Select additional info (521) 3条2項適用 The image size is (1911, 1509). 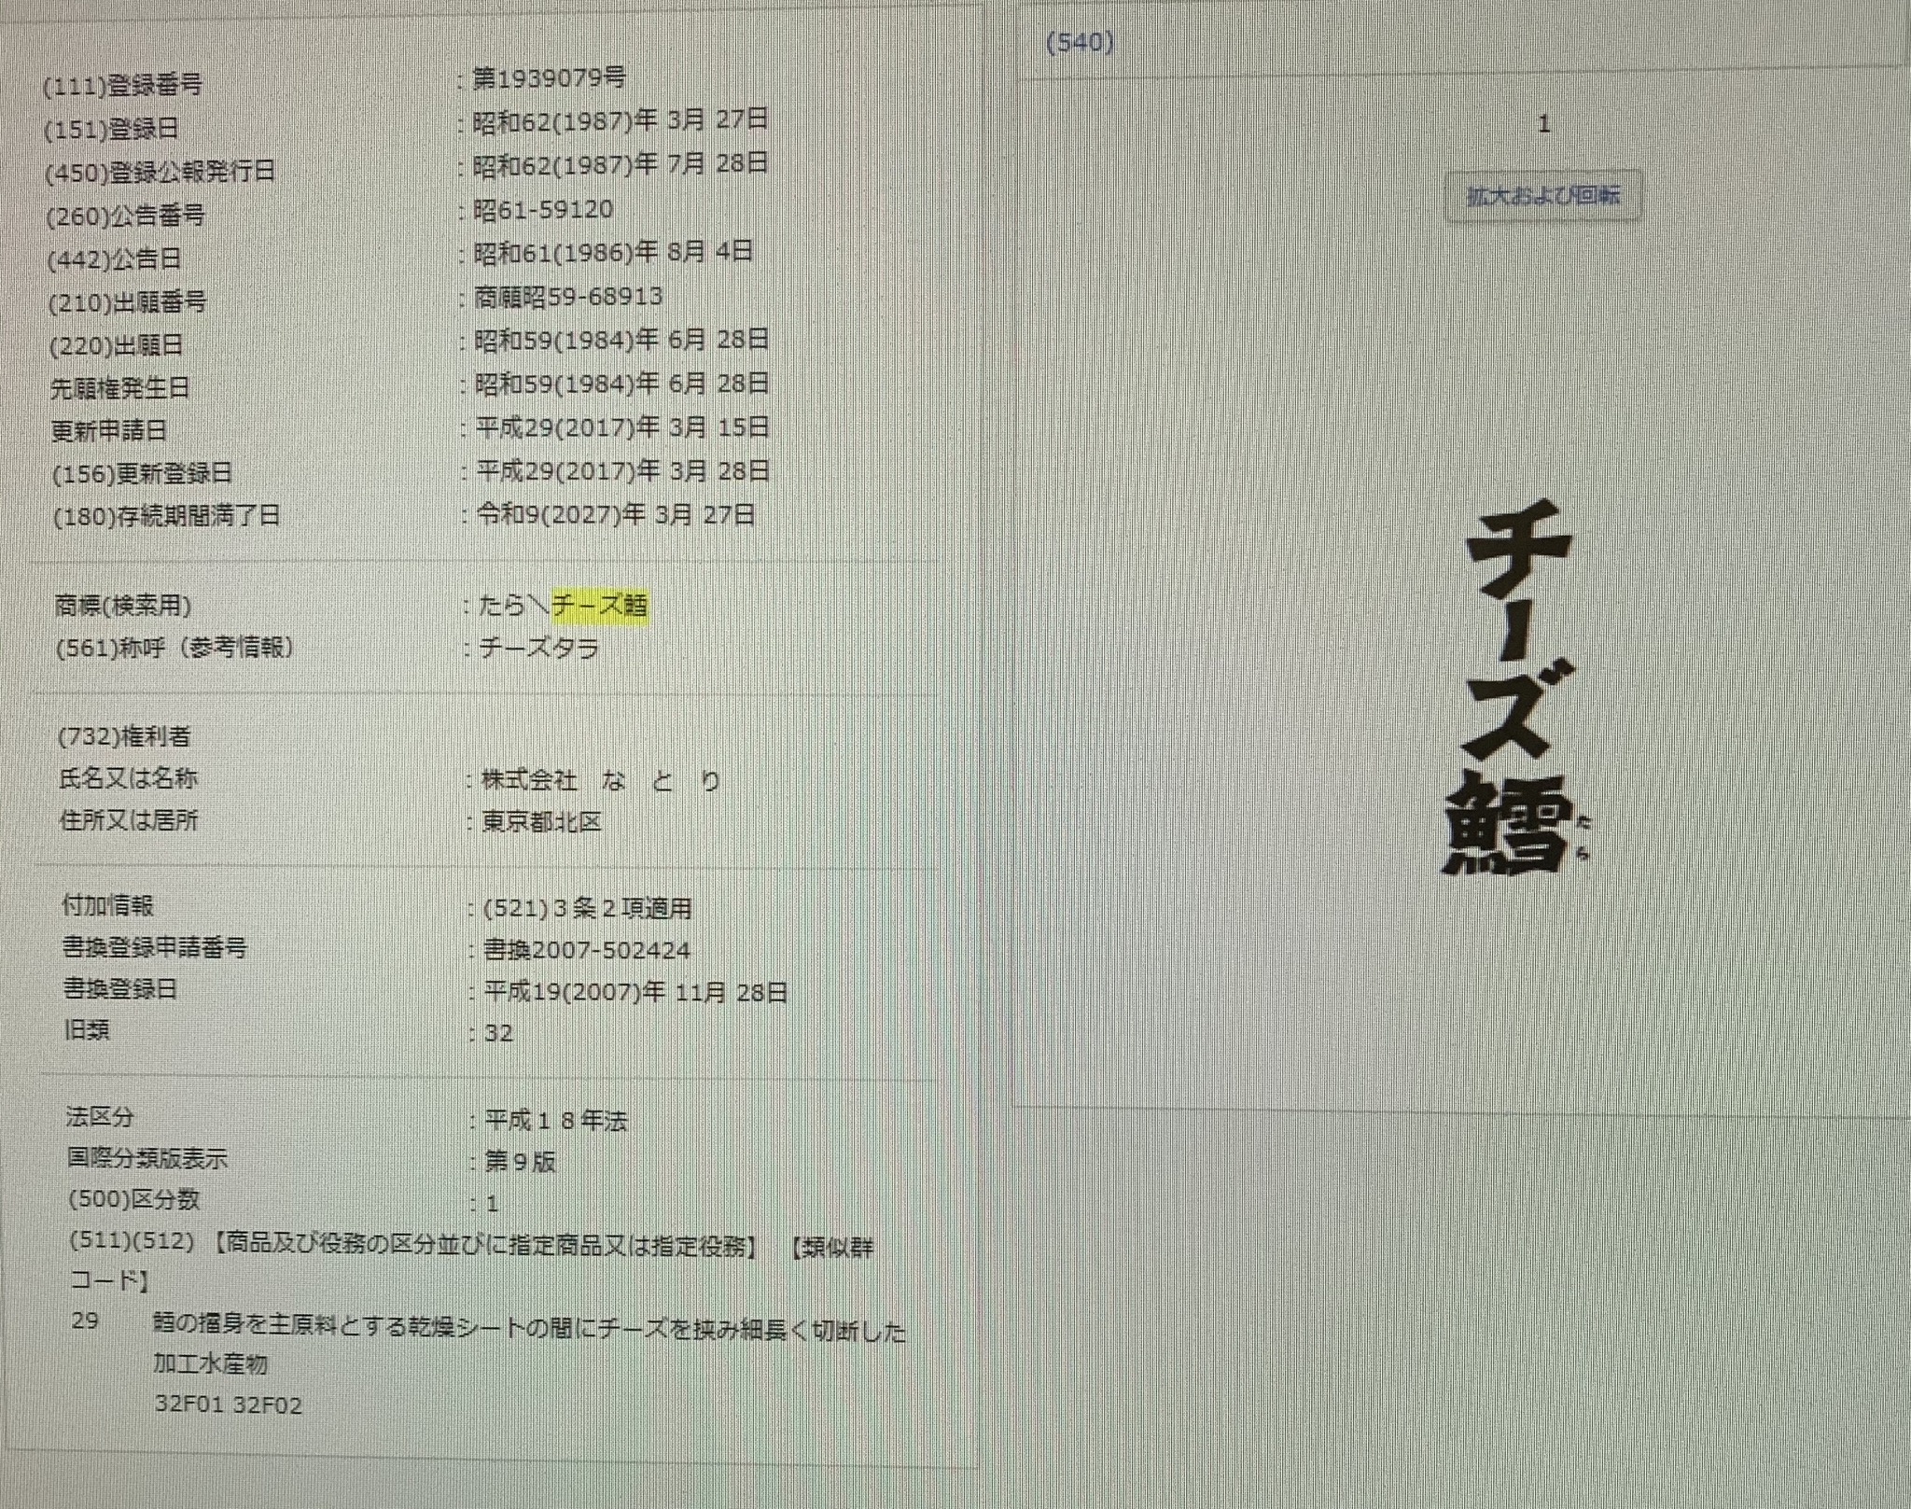pos(588,908)
